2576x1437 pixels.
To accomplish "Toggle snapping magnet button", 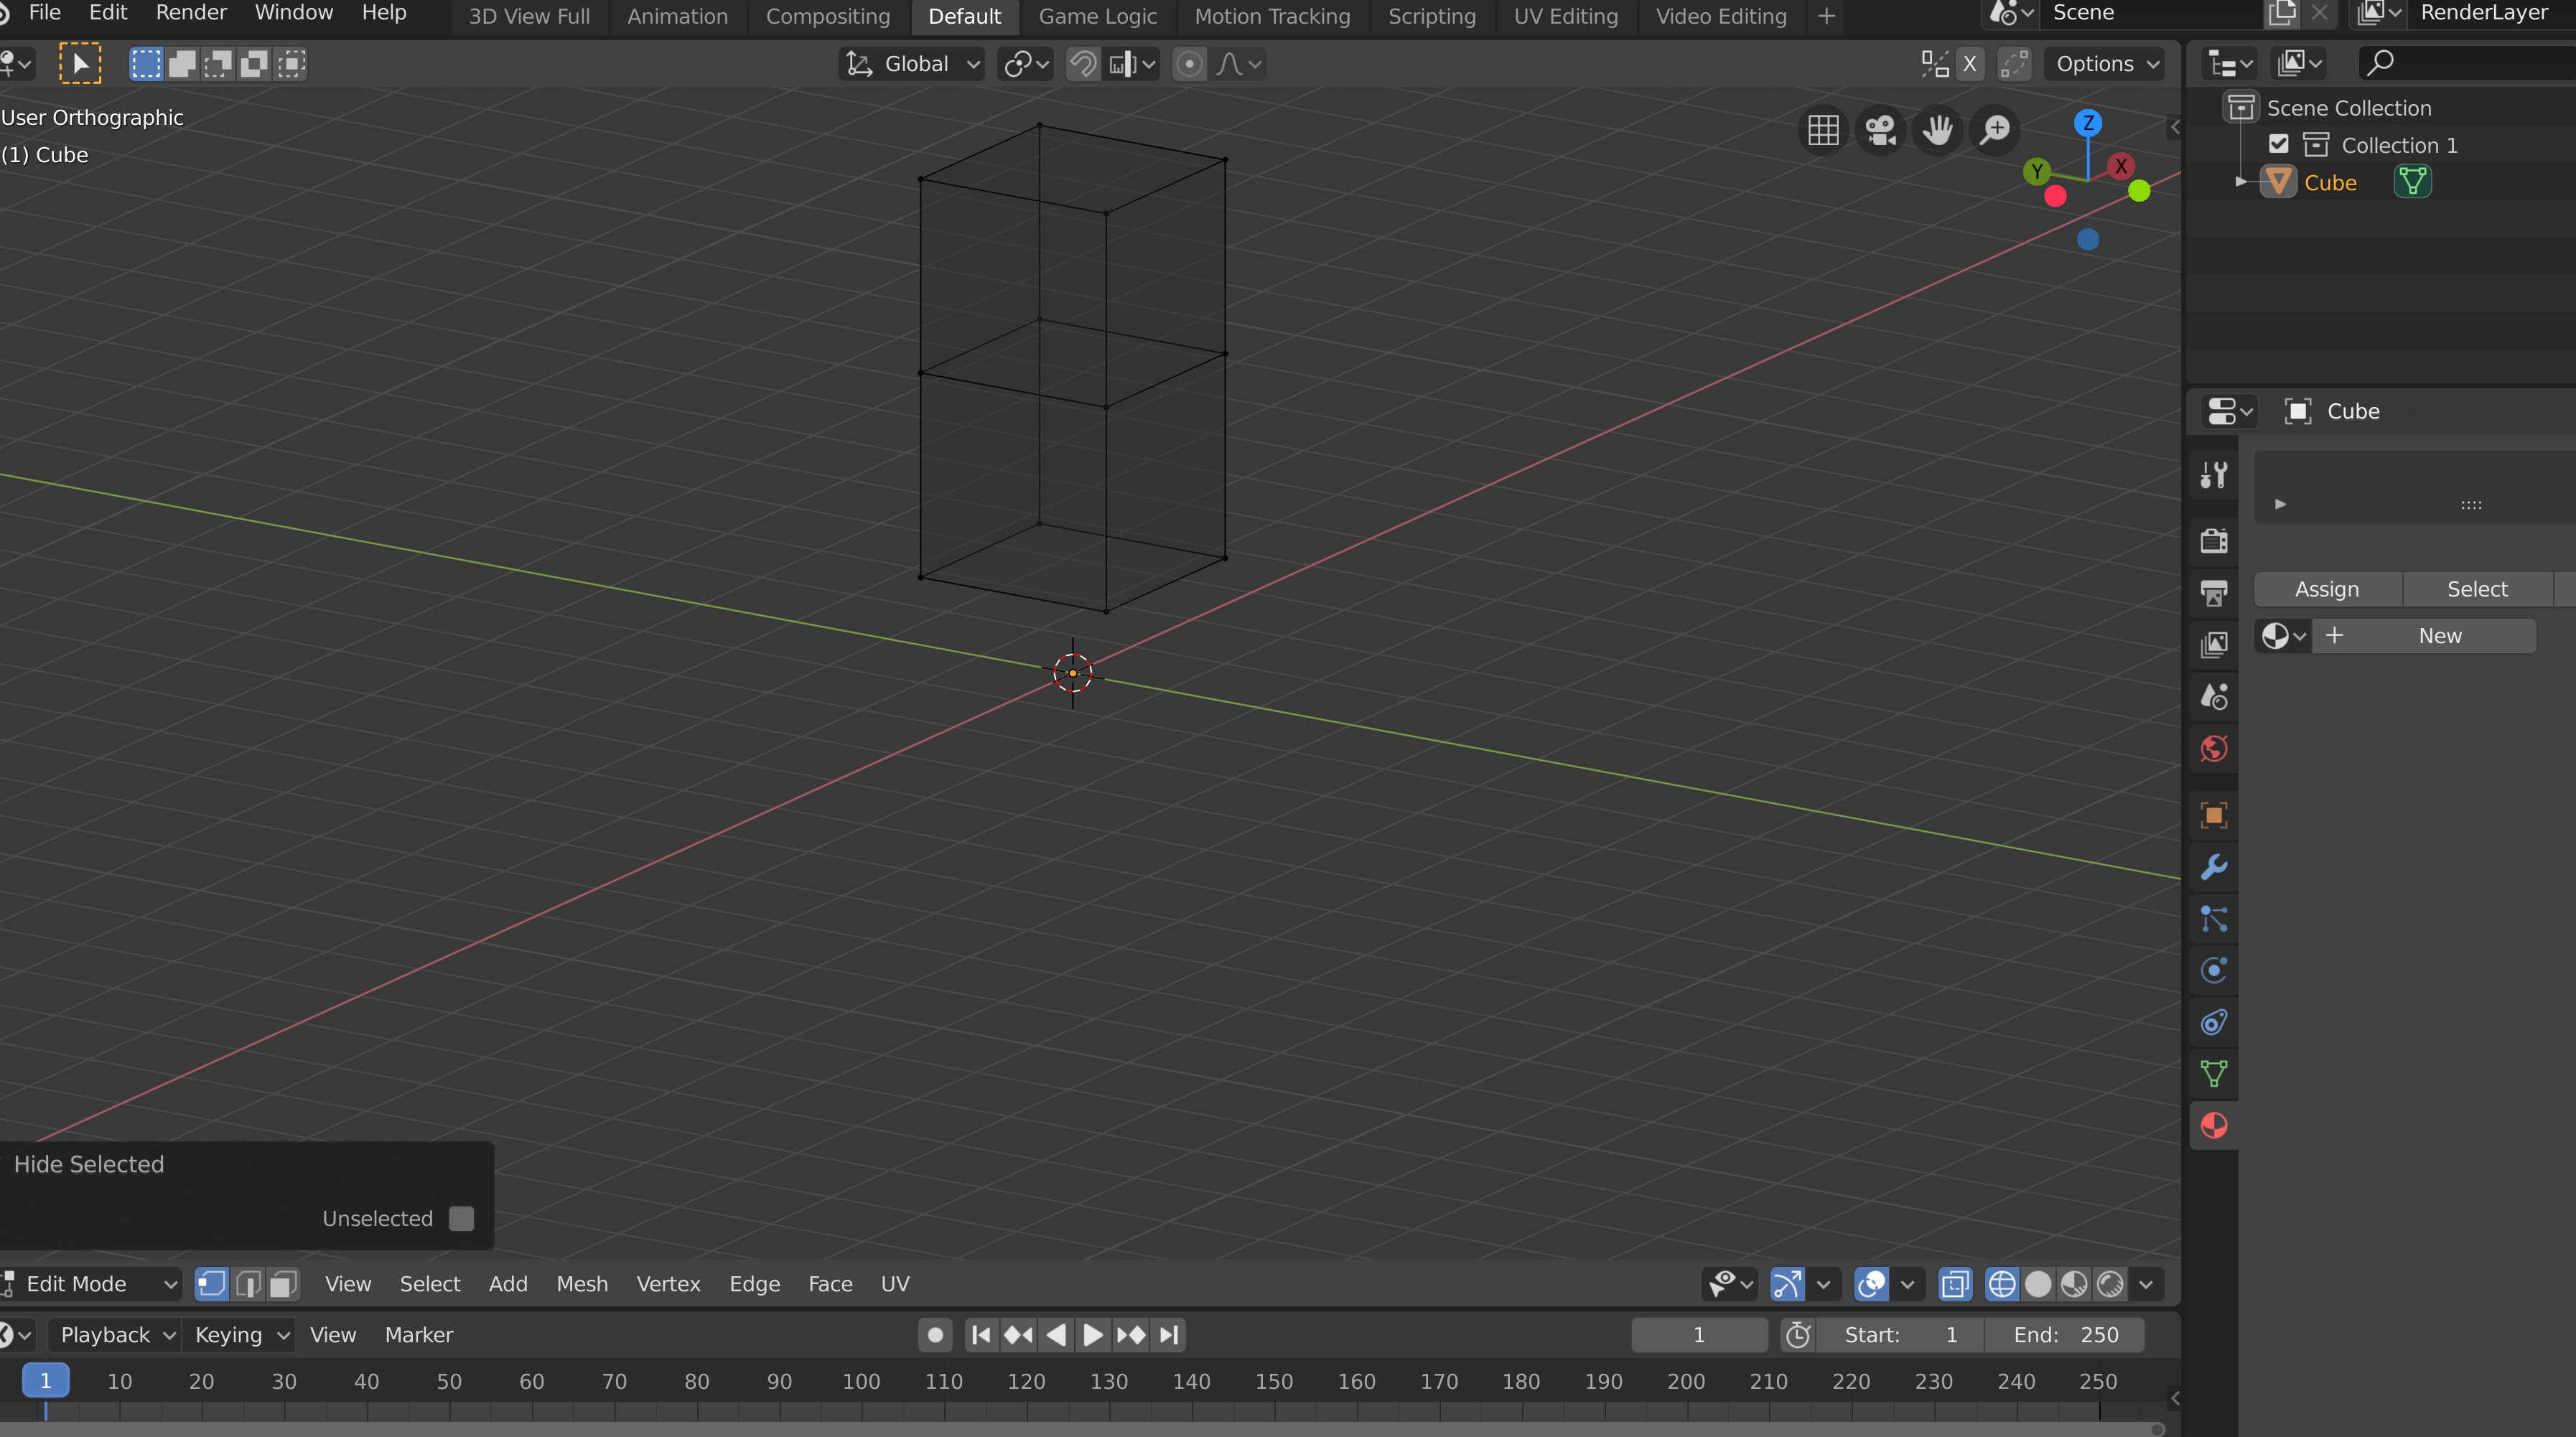I will click(x=1083, y=64).
